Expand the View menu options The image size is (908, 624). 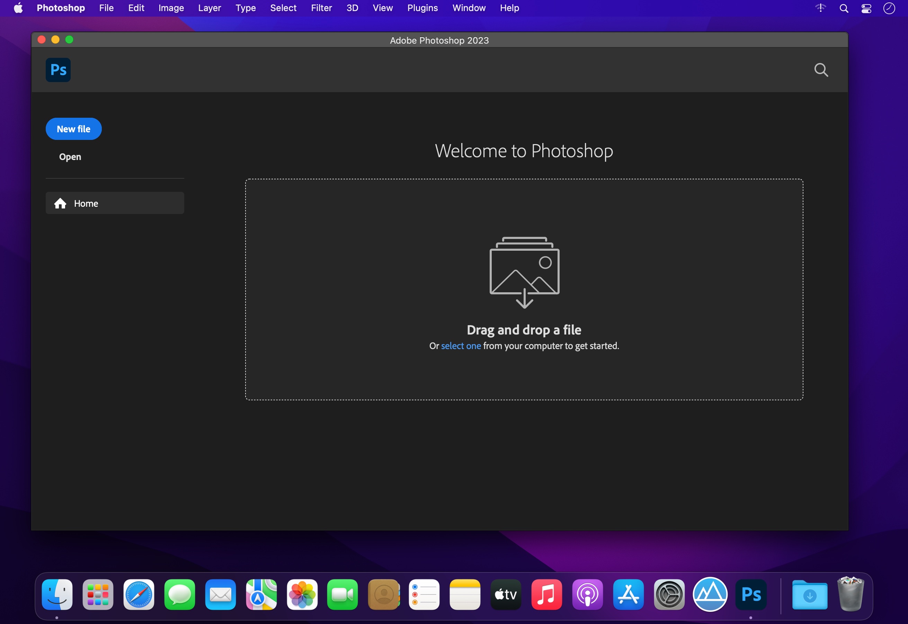point(382,8)
